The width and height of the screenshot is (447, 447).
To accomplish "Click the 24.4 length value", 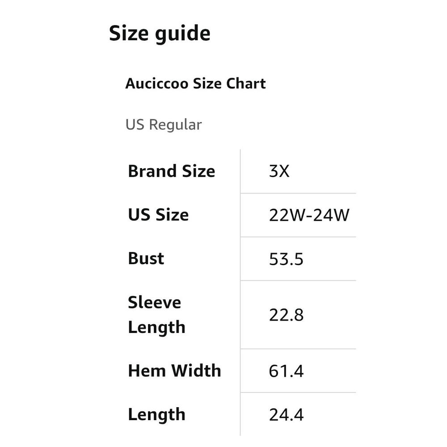I will pos(286,415).
